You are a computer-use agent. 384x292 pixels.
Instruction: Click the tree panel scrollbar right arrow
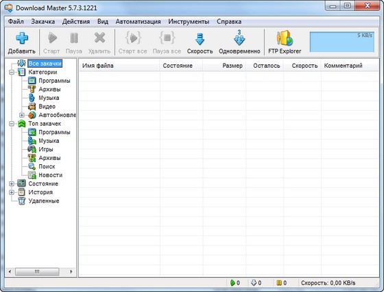(71, 271)
